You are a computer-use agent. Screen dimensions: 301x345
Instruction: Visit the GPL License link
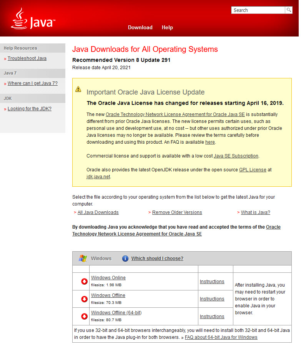coord(253,170)
